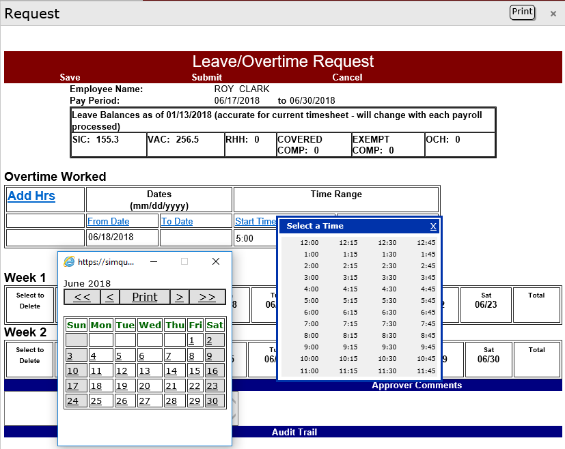
Task: Select June 7 in the calendar
Action: coord(168,356)
